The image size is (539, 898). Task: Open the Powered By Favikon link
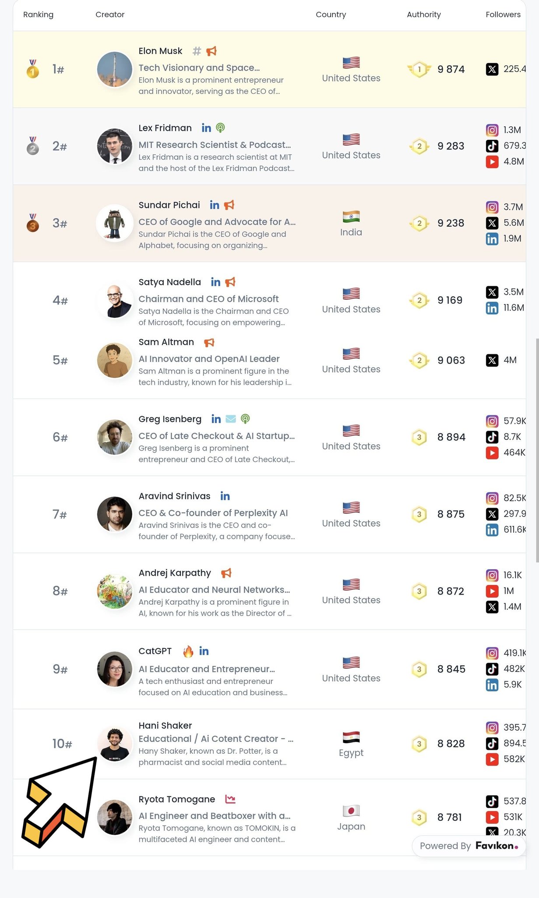(469, 846)
